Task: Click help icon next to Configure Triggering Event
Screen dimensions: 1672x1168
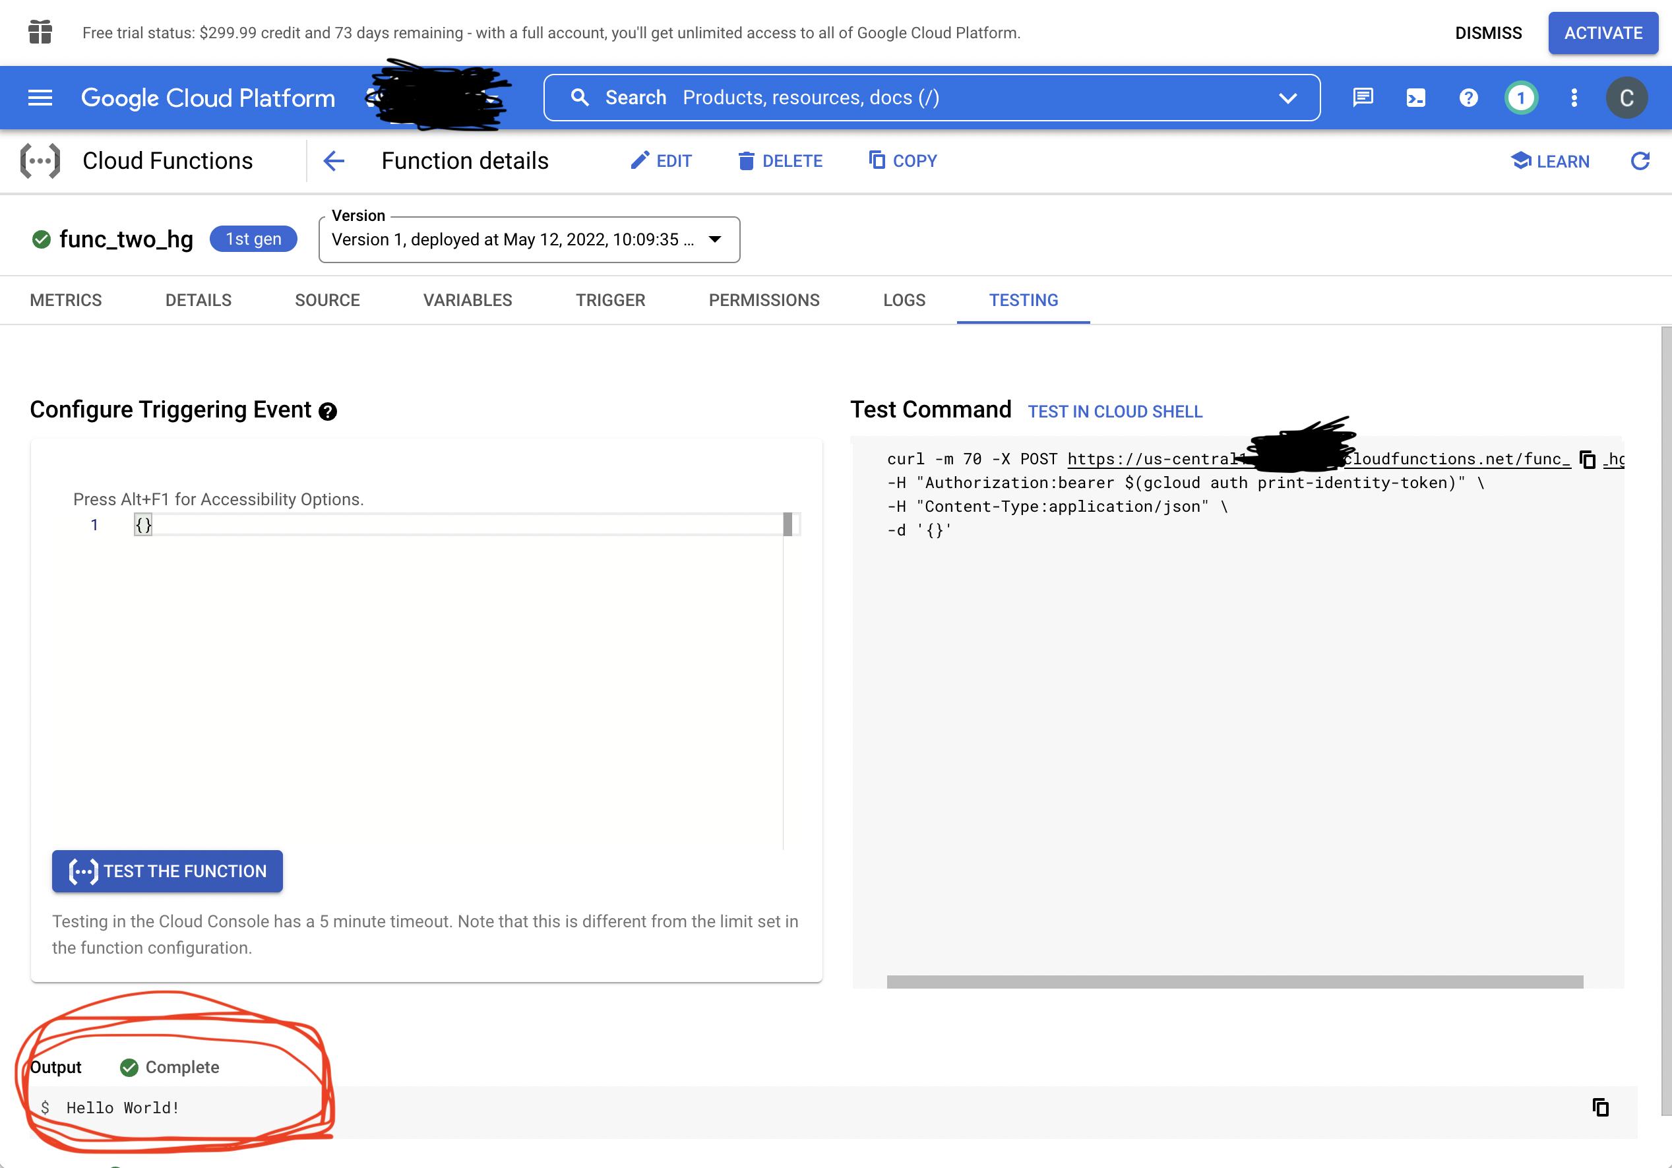Action: coord(328,412)
